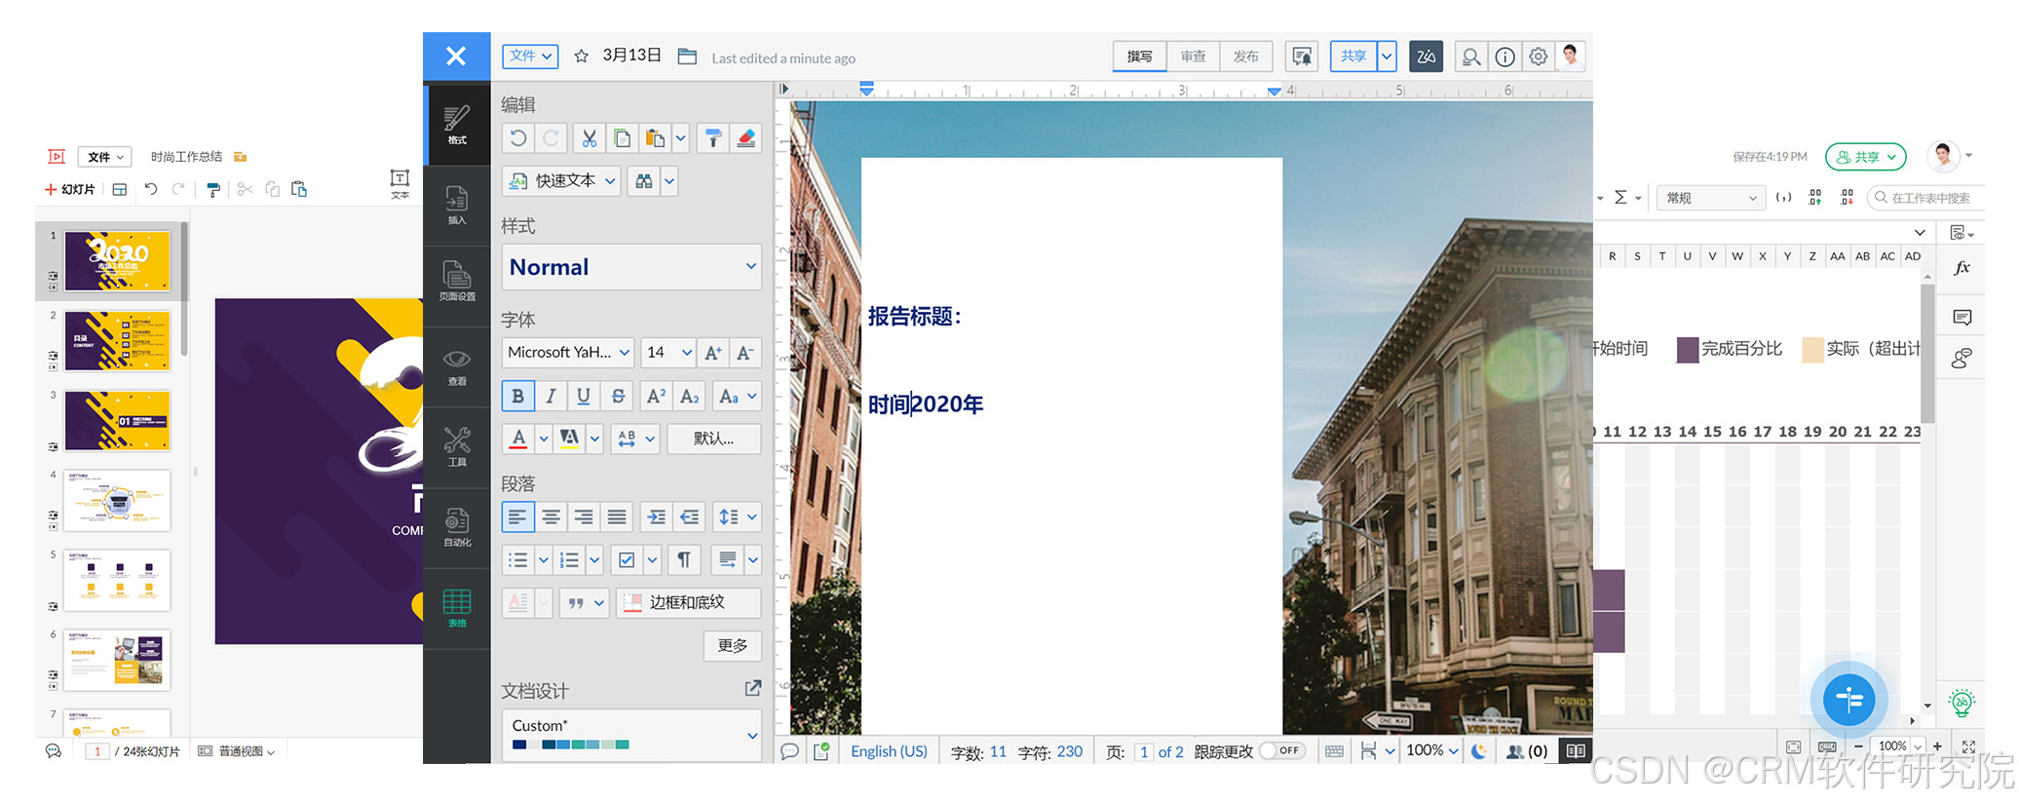Toggle Bold formatting
Image resolution: width=2019 pixels, height=803 pixels.
tap(518, 396)
